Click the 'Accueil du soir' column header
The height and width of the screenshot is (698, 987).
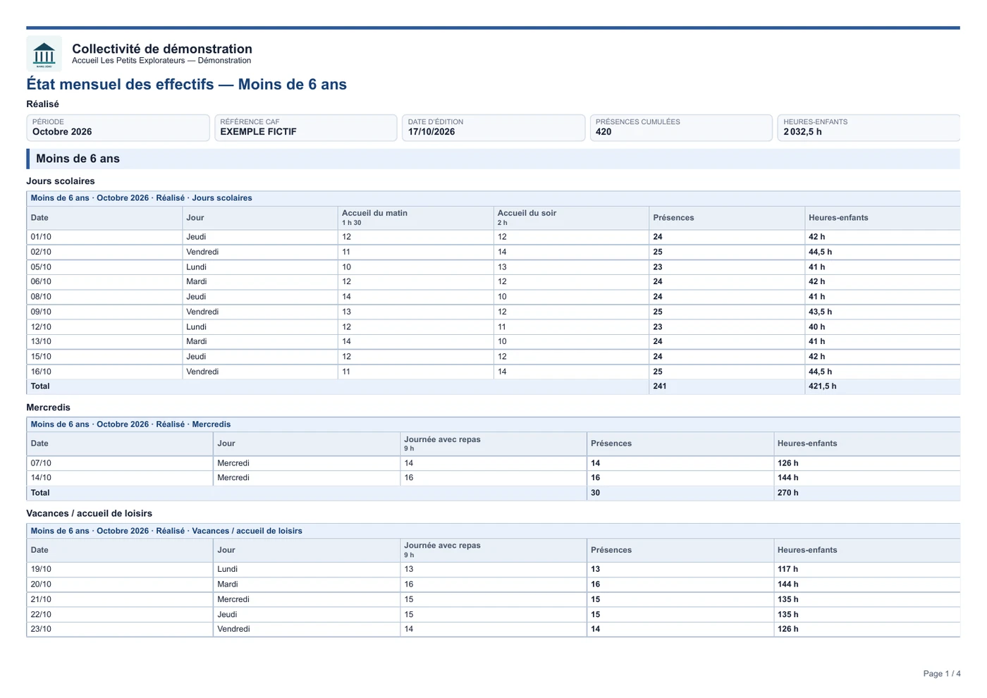[x=571, y=218]
